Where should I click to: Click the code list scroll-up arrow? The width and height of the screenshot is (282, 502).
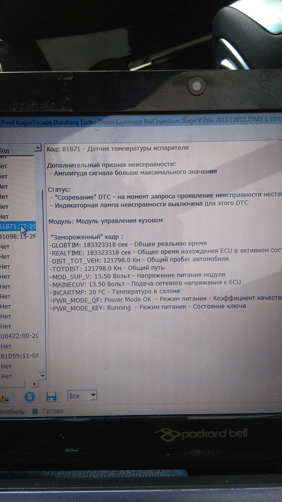pyautogui.click(x=38, y=147)
